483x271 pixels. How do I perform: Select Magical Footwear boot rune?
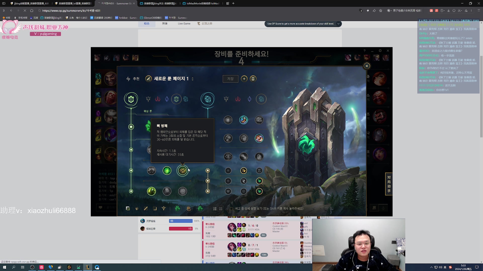[x=244, y=120]
